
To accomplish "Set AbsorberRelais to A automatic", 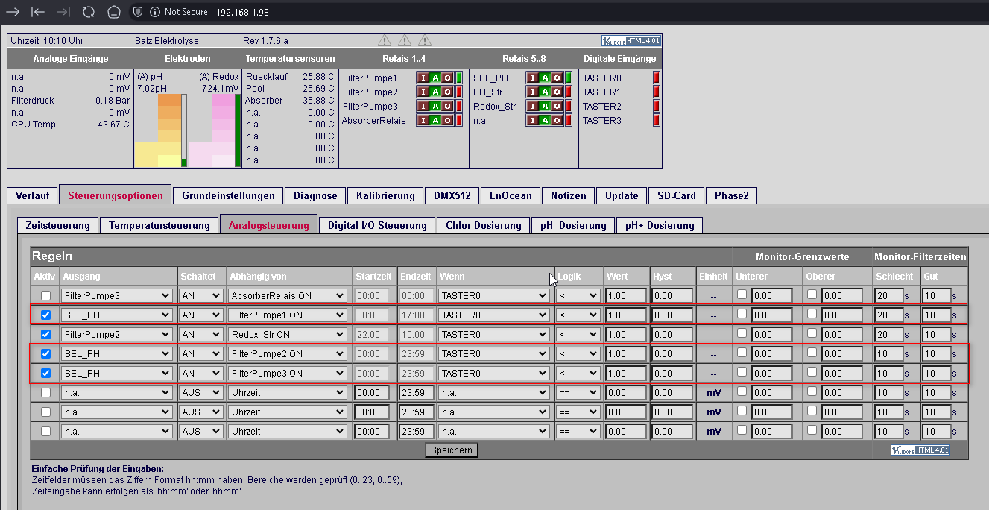I will (x=435, y=120).
